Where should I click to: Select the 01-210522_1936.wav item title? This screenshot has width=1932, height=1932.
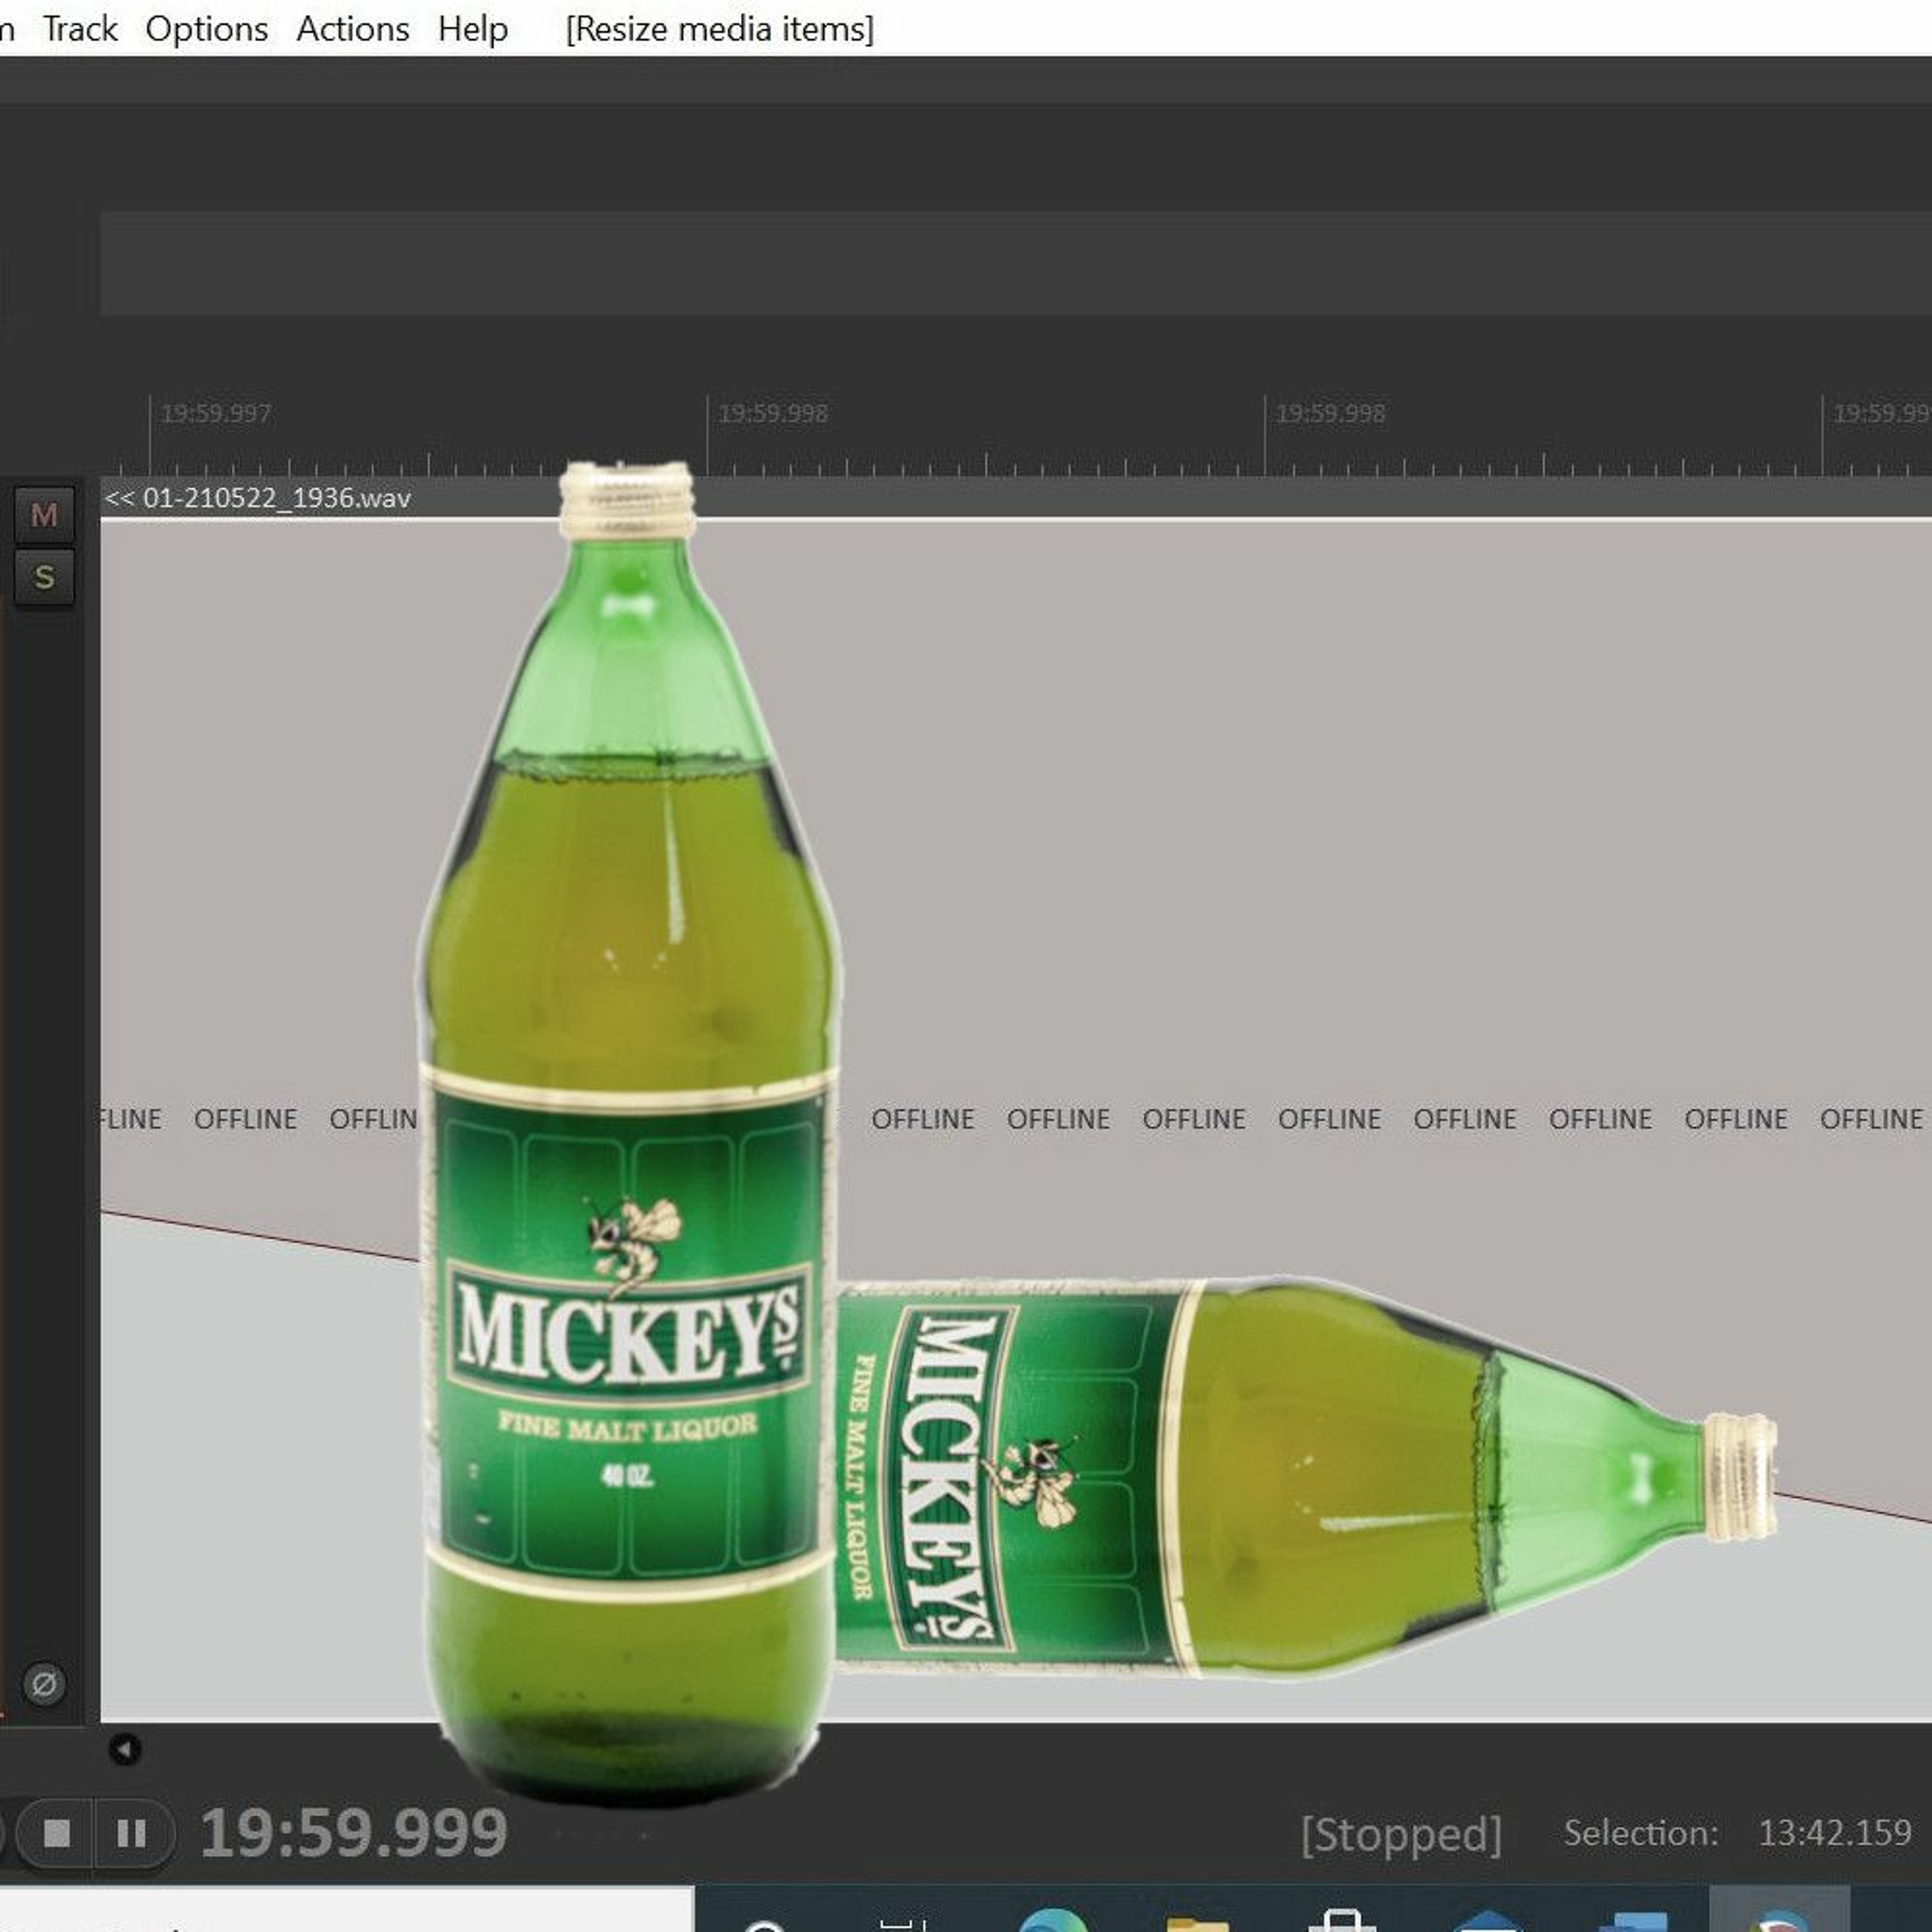coord(277,498)
